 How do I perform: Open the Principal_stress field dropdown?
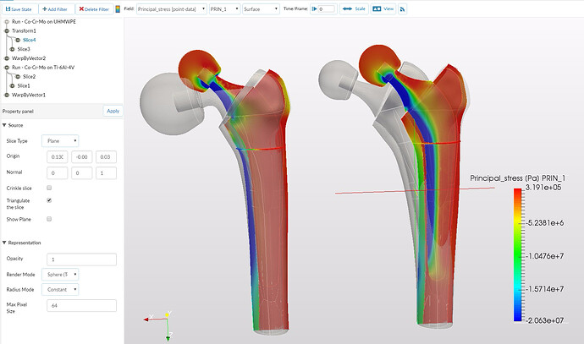tap(172, 9)
